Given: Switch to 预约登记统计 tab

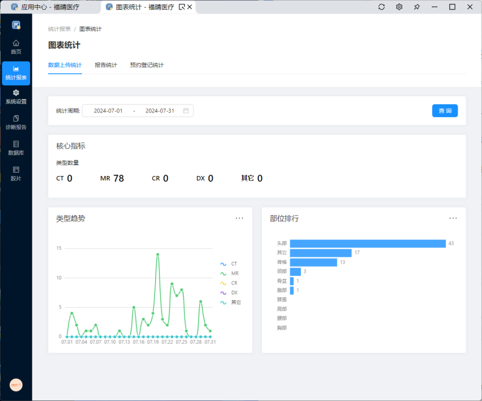Looking at the screenshot, I should click(146, 65).
